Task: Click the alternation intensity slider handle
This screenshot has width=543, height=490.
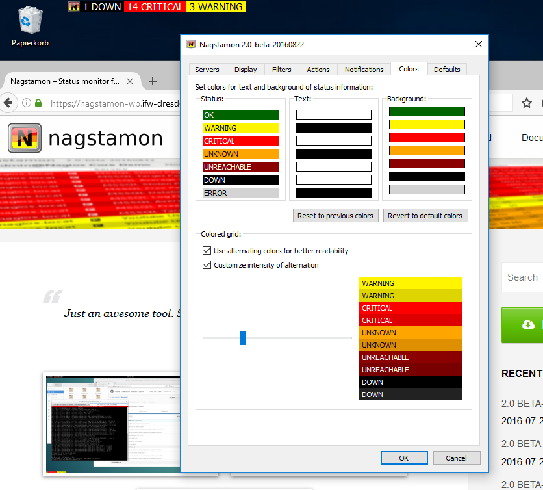Action: [244, 338]
